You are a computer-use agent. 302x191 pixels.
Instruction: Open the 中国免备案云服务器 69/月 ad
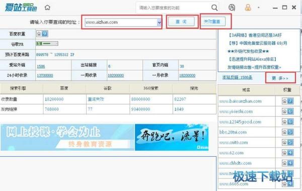coord(257,43)
